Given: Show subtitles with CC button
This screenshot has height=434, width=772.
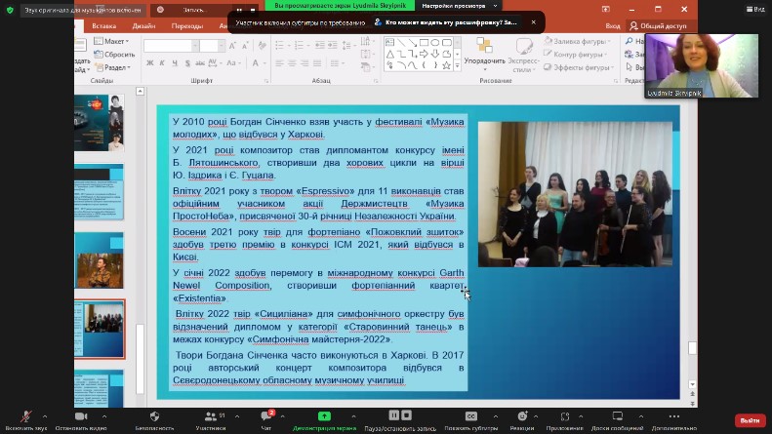Looking at the screenshot, I should pos(471,416).
